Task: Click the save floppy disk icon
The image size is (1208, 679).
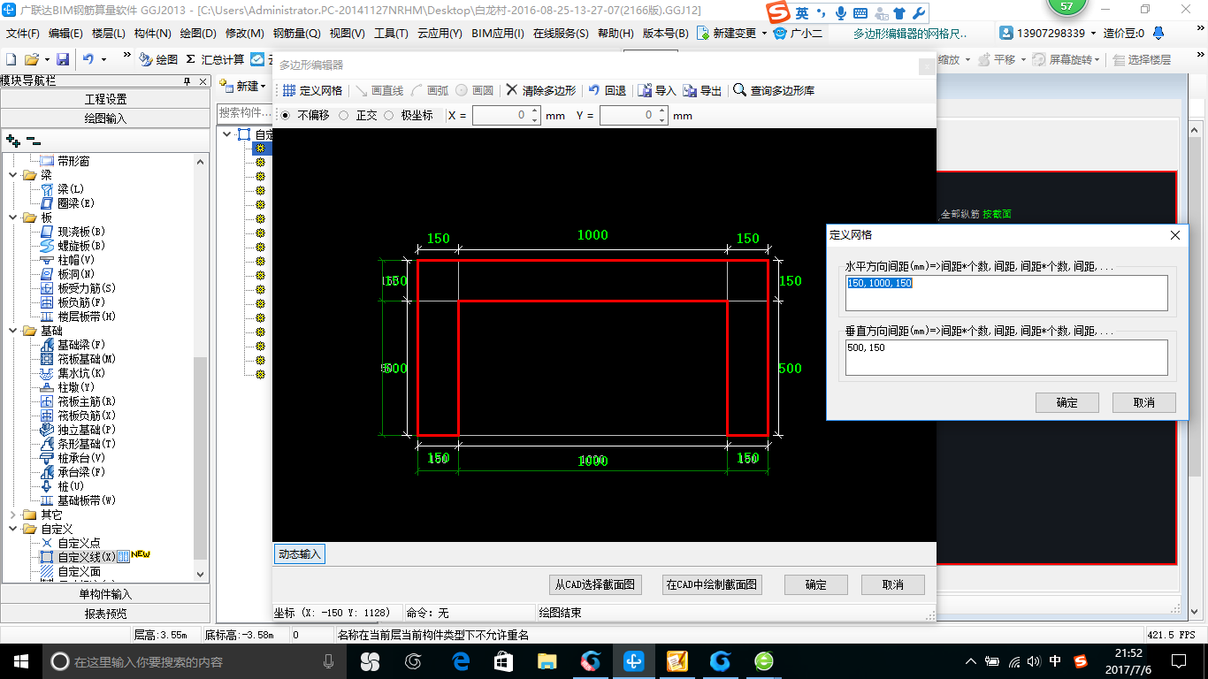Action: 63,59
